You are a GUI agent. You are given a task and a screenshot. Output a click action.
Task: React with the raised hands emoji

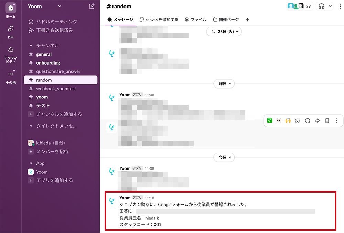288,120
